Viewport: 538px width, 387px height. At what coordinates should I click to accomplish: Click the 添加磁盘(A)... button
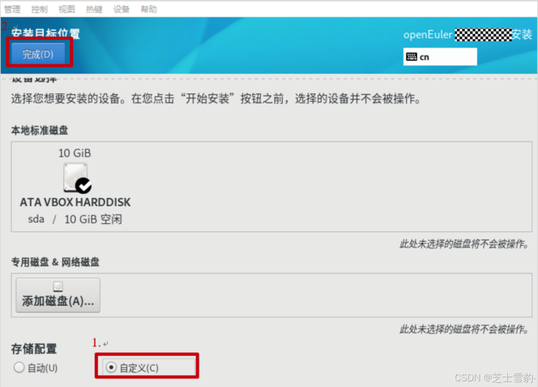tap(58, 295)
